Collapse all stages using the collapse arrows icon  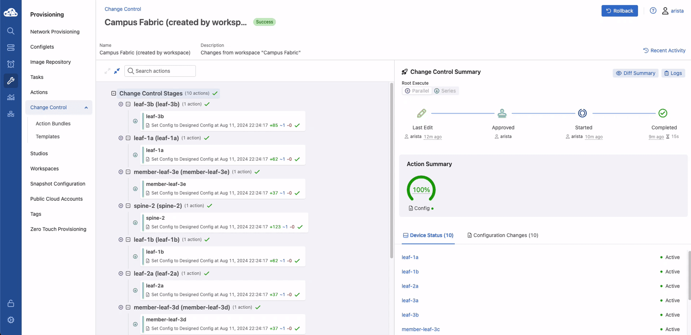(x=117, y=71)
